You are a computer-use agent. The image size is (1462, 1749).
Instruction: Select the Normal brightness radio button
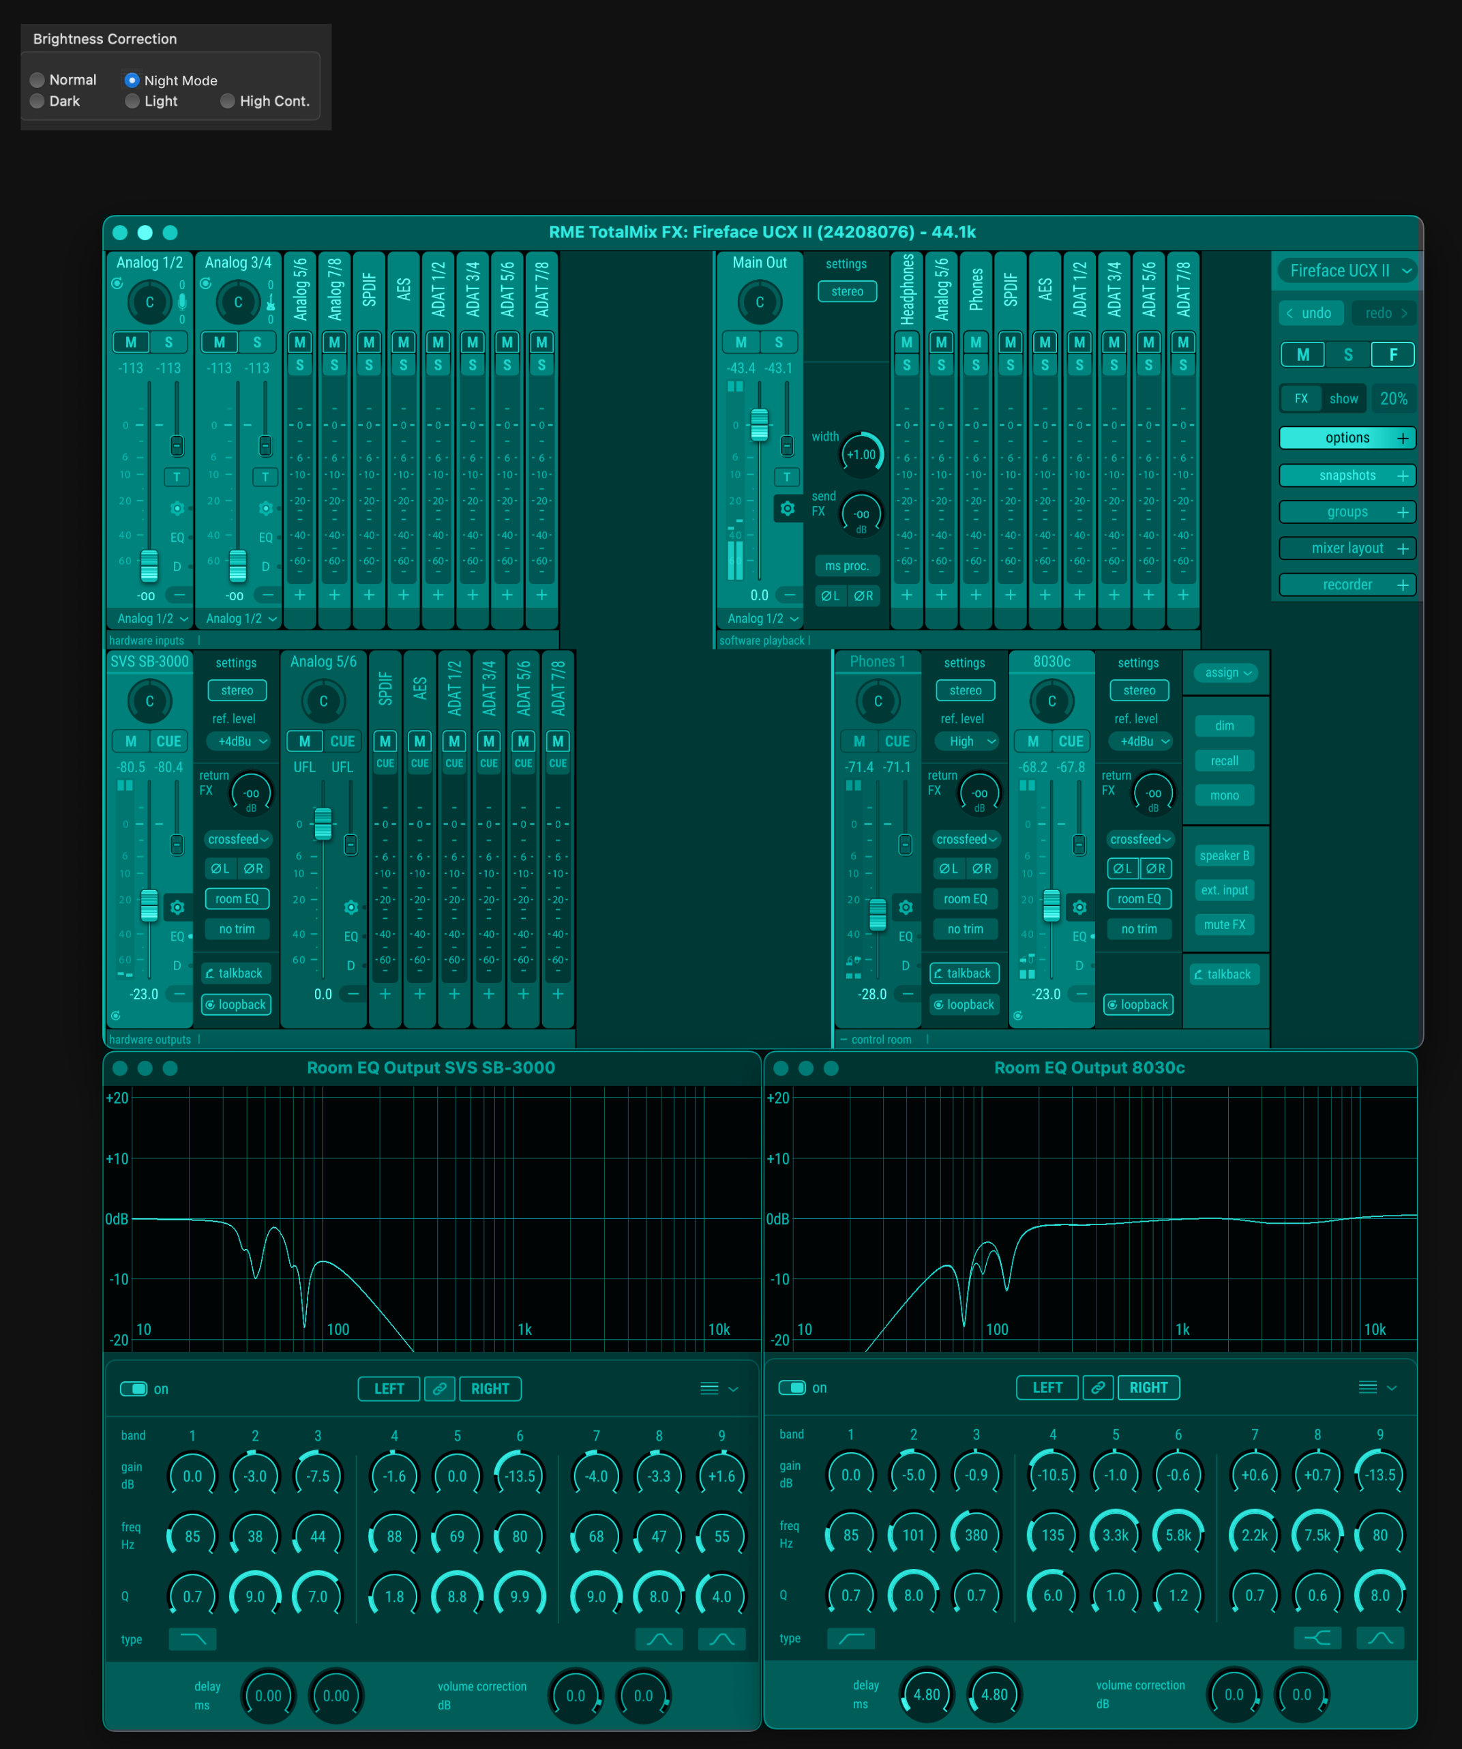[38, 80]
